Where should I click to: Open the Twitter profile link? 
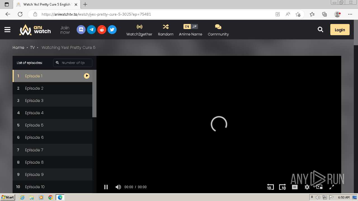click(x=112, y=30)
